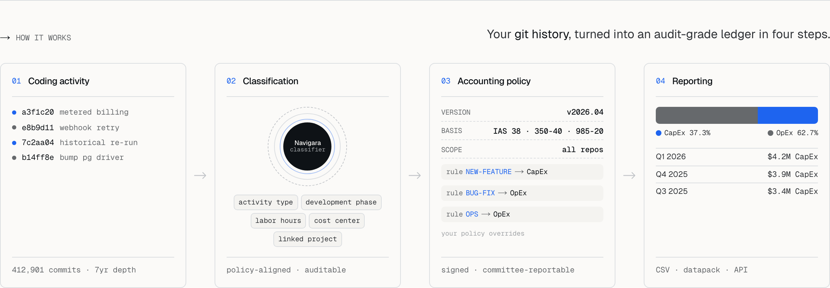Select the 'linked project' tag
The height and width of the screenshot is (288, 830).
(x=307, y=239)
